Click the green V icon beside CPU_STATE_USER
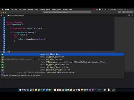The image size is (134, 100). tap(3, 54)
